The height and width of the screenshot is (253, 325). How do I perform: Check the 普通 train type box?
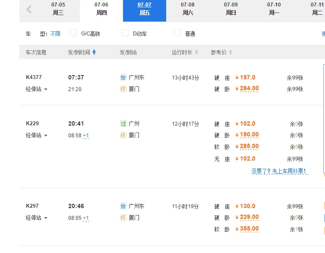point(177,33)
